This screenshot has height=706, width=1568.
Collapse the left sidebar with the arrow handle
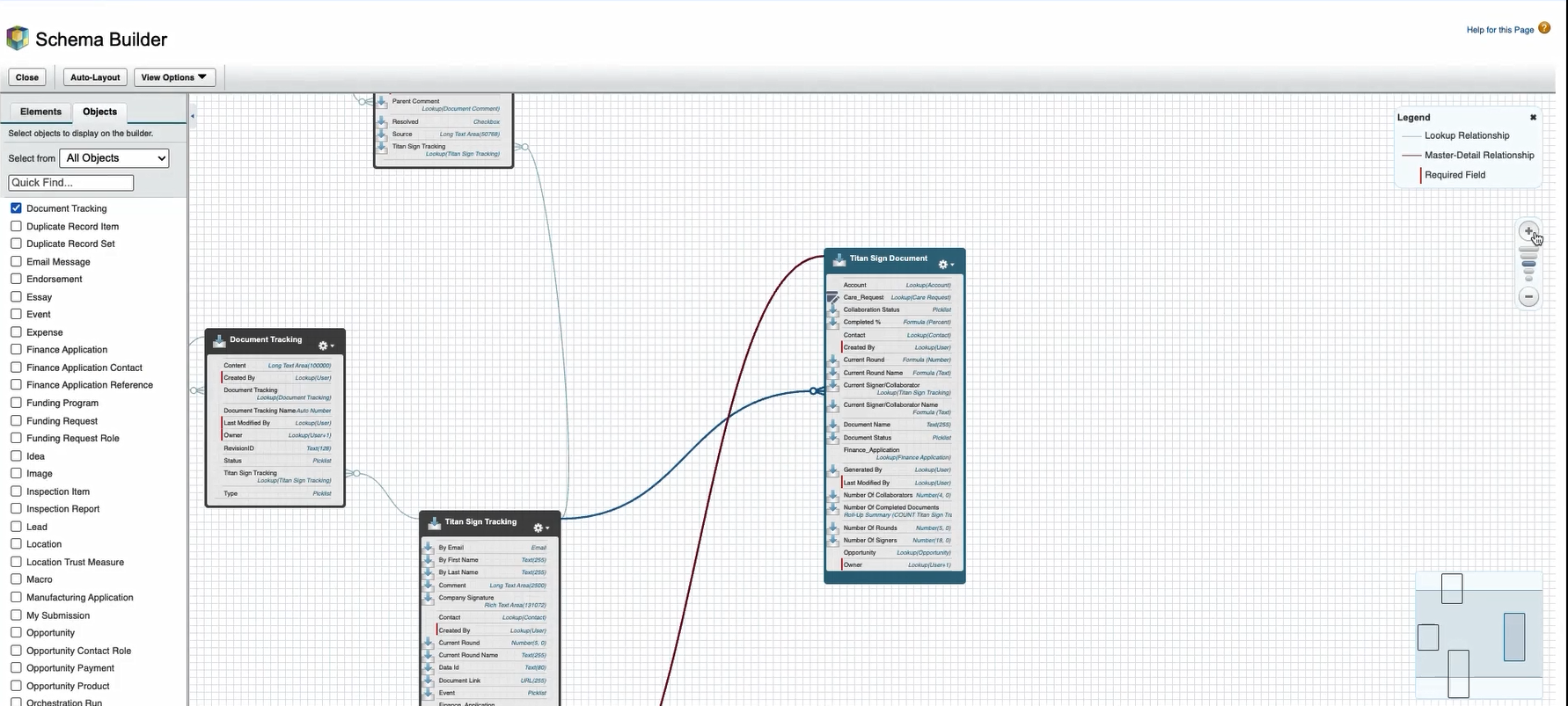(x=193, y=116)
